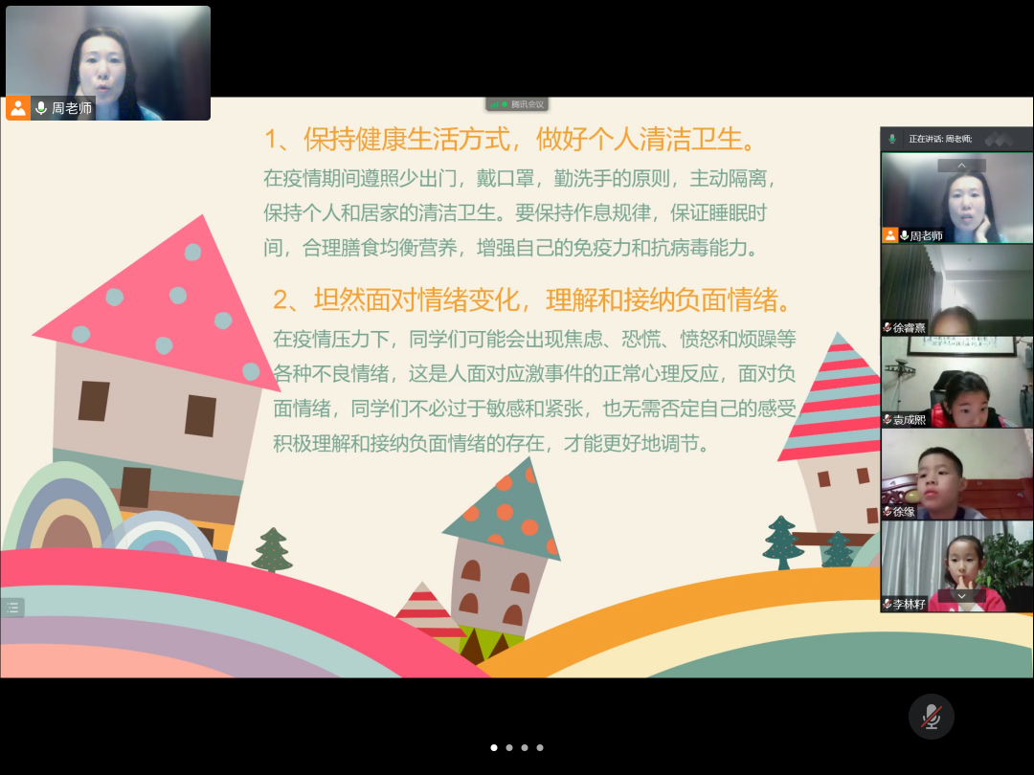
Task: Select 徐睿熹's video tile
Action: click(956, 290)
